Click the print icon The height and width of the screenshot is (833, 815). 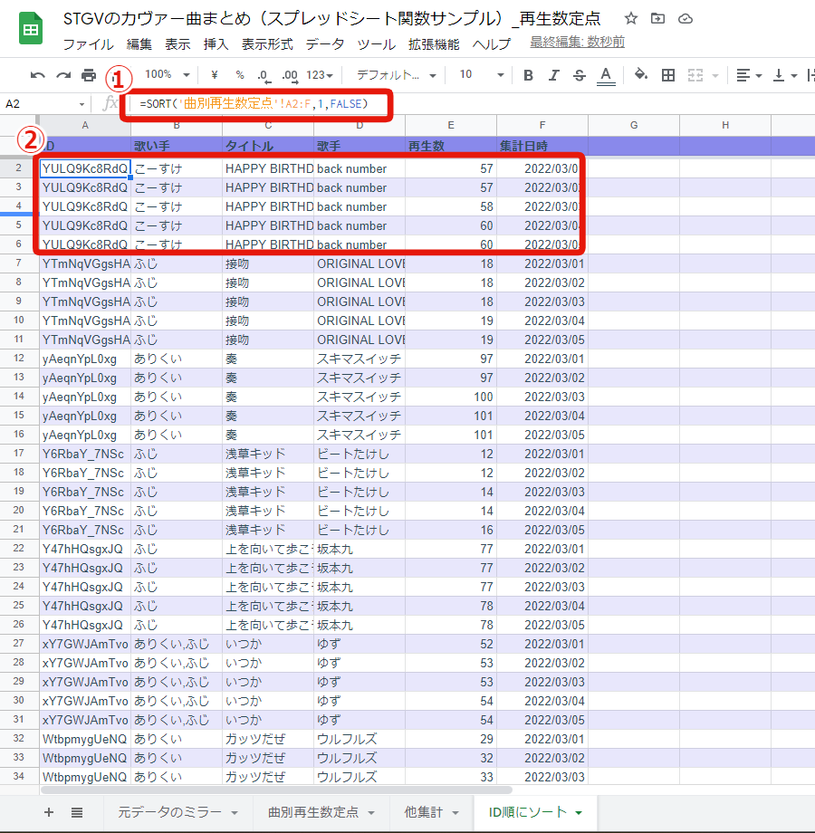(89, 75)
